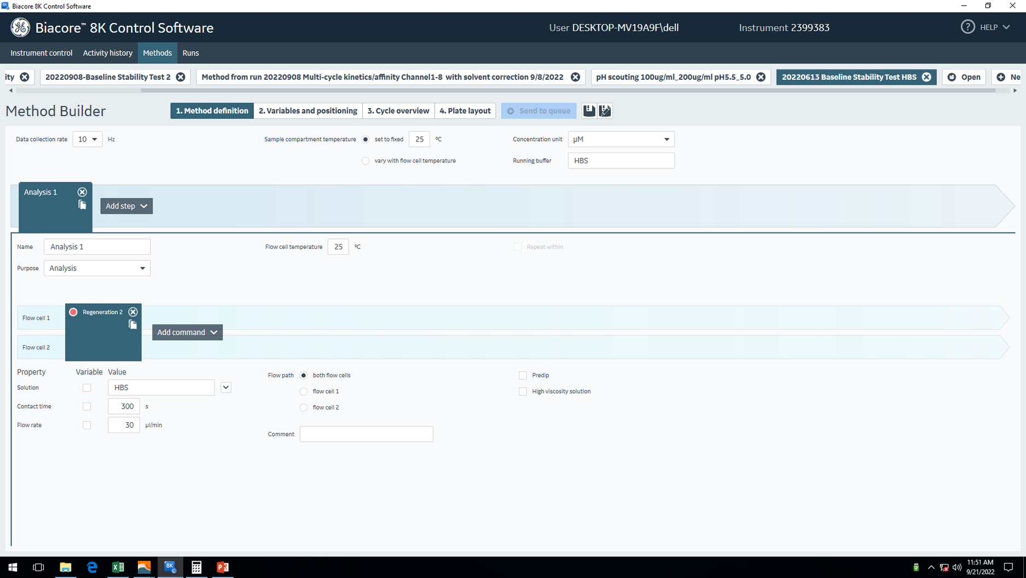Switch to the Runs menu

click(190, 53)
